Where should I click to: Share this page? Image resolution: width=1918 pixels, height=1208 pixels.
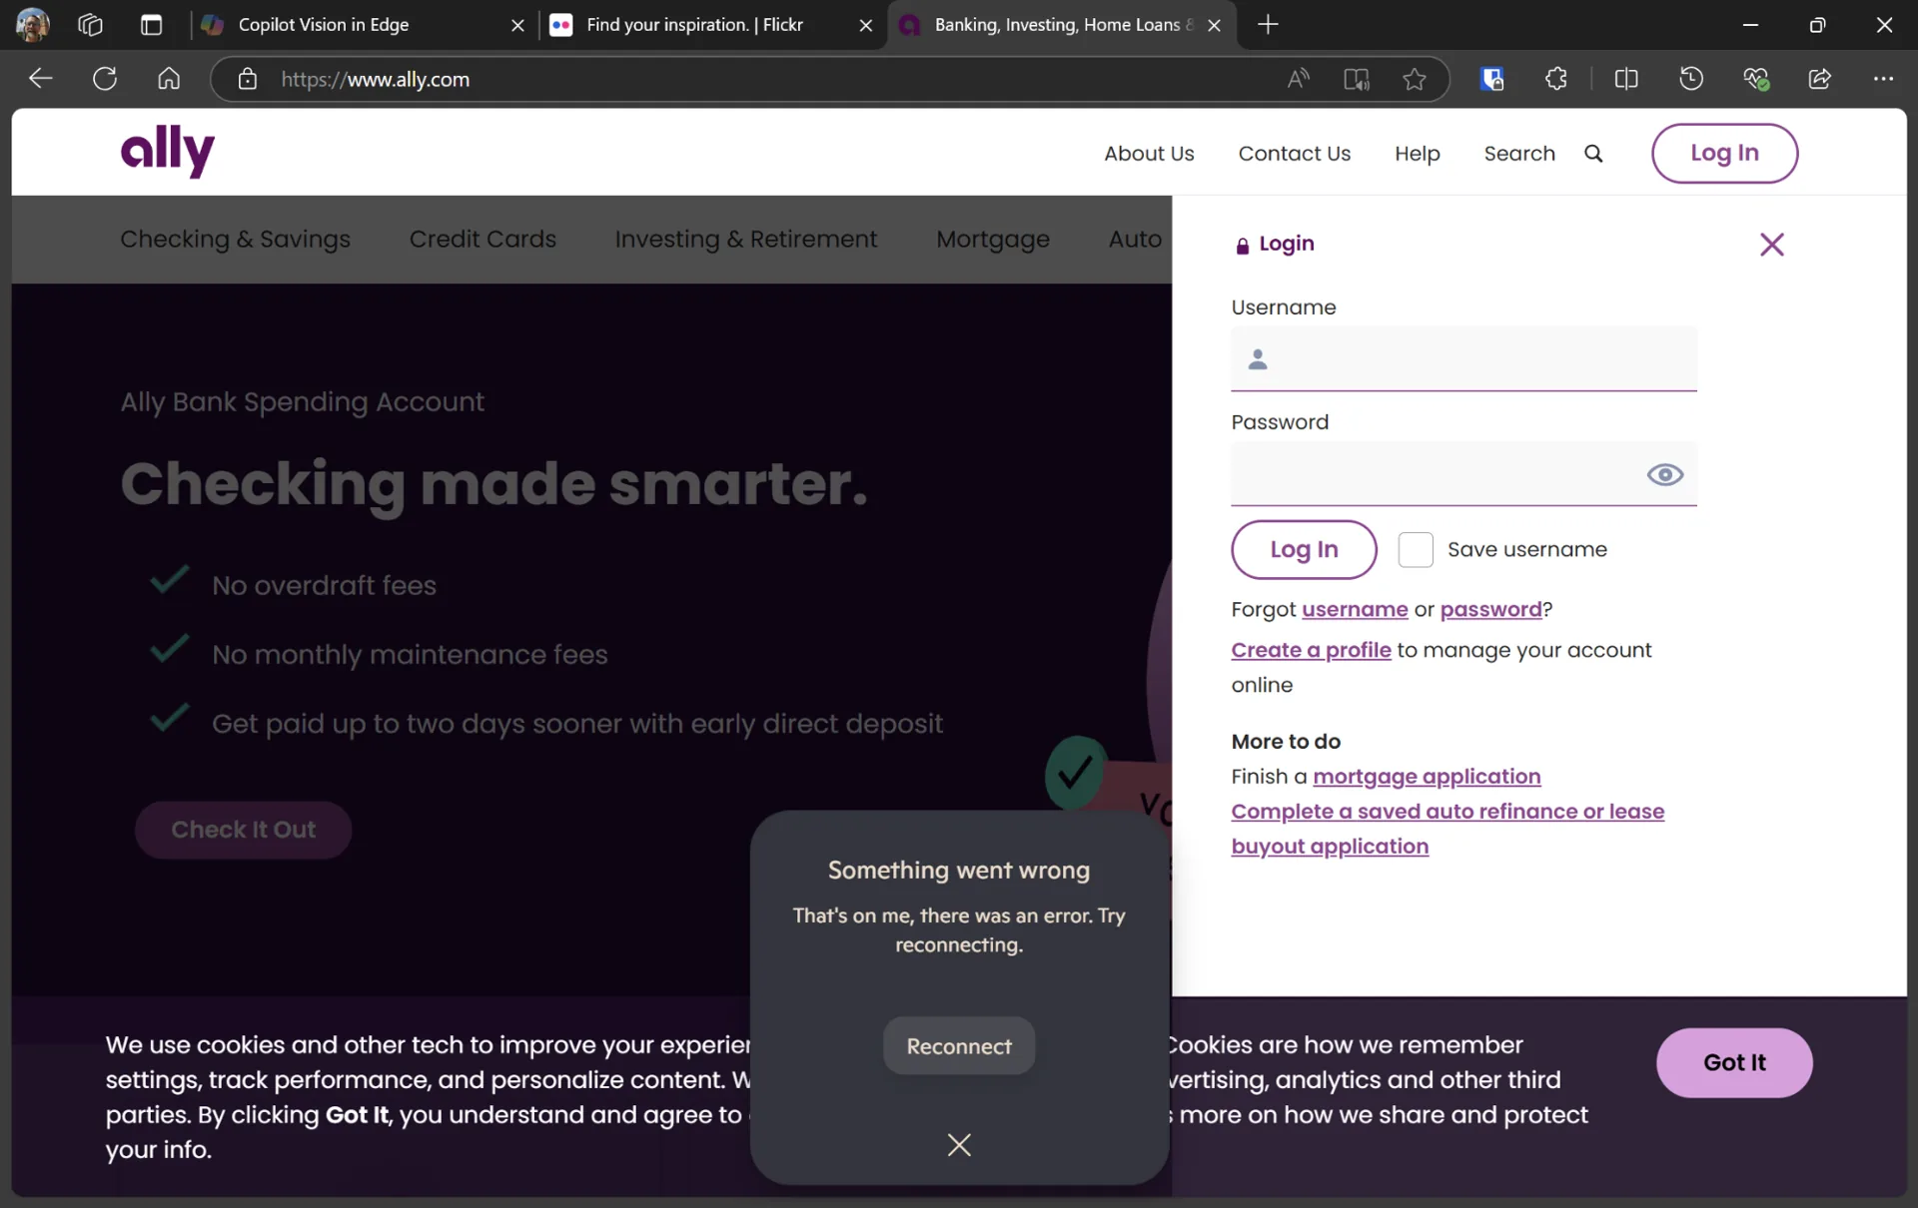coord(1819,79)
